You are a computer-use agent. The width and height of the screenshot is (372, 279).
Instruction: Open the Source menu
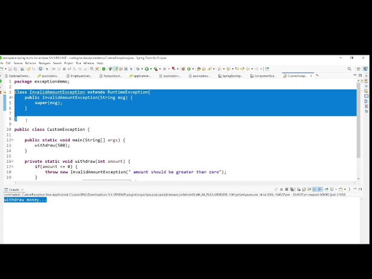18,63
